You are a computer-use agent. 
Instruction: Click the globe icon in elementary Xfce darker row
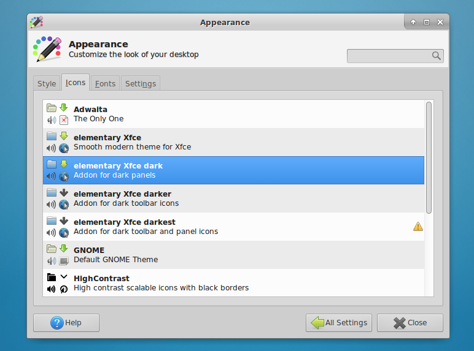[64, 205]
